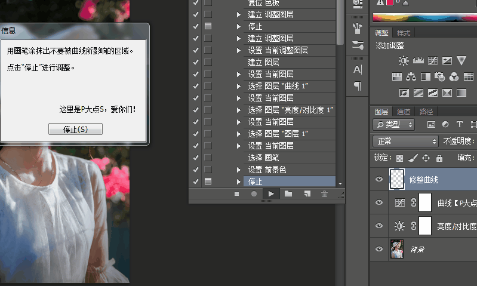Screen dimensions: 477x286
Task: Play the selected action
Action: click(271, 193)
